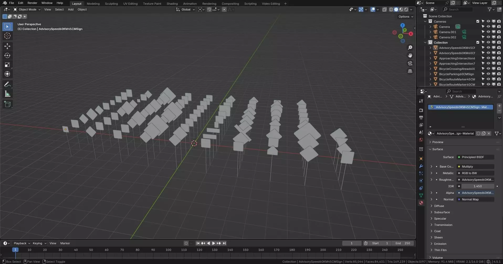Click the red X axis on navigation gizmo
This screenshot has height=264, width=503.
point(411,34)
